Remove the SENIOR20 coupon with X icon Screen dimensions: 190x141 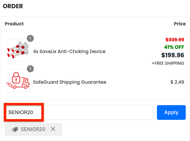[x=53, y=129]
